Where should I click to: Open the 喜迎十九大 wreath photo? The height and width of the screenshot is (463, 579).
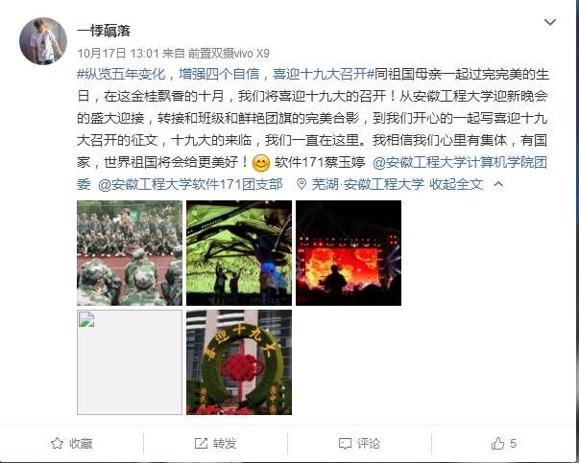click(239, 362)
